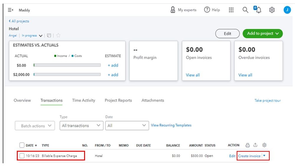Open the transactions table settings gear
This screenshot has height=166, width=295.
point(264,145)
